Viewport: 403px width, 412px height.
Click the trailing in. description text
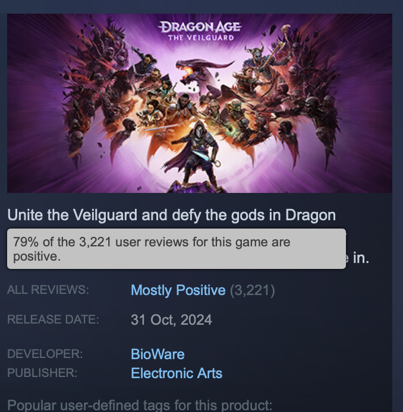[361, 258]
